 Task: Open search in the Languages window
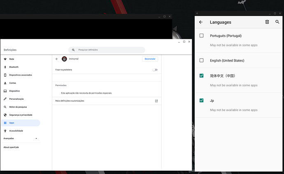[x=277, y=22]
